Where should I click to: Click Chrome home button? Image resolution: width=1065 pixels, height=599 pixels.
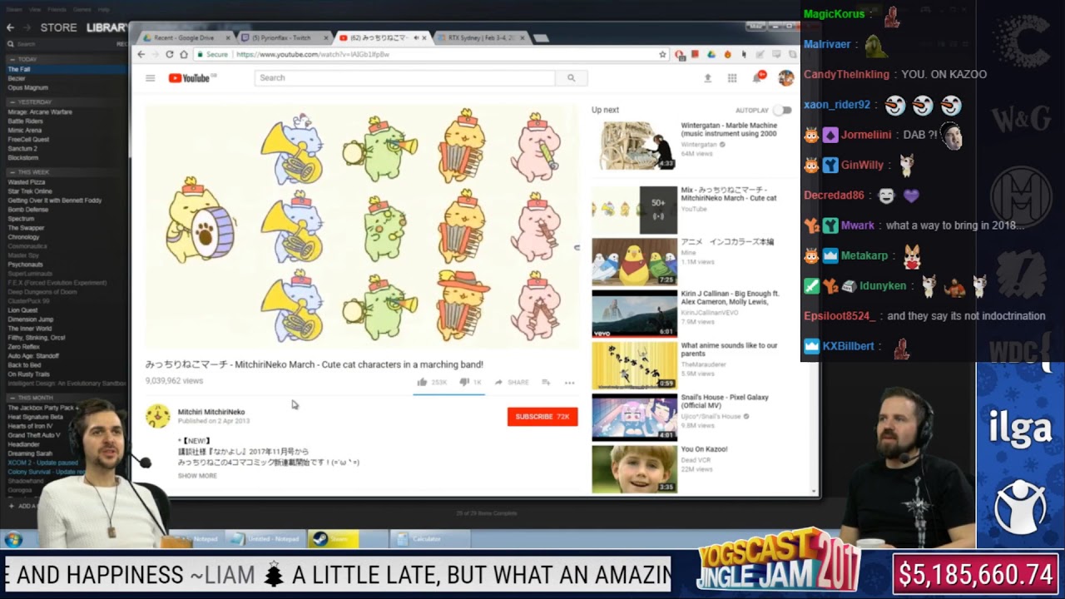tap(184, 54)
